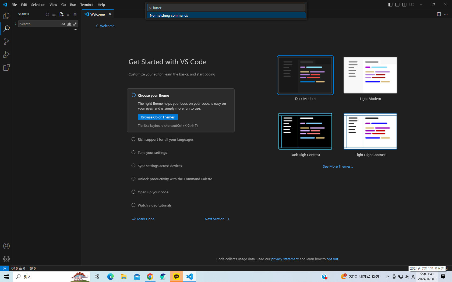Toggle Panel visibility in title bar
The image size is (452, 282).
pyautogui.click(x=397, y=5)
